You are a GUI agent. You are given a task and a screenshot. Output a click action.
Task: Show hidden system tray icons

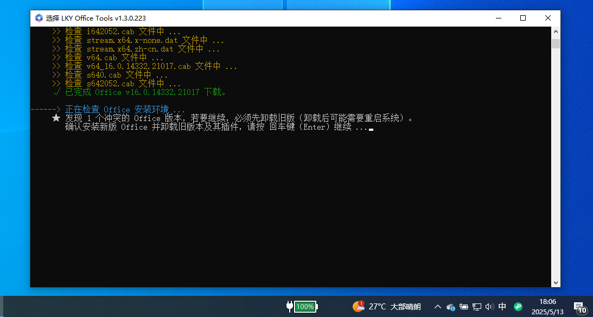[438, 306]
